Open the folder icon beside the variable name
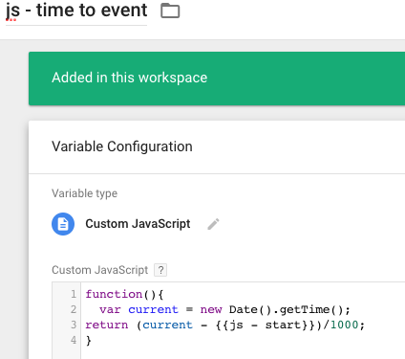The height and width of the screenshot is (359, 405). (x=170, y=11)
